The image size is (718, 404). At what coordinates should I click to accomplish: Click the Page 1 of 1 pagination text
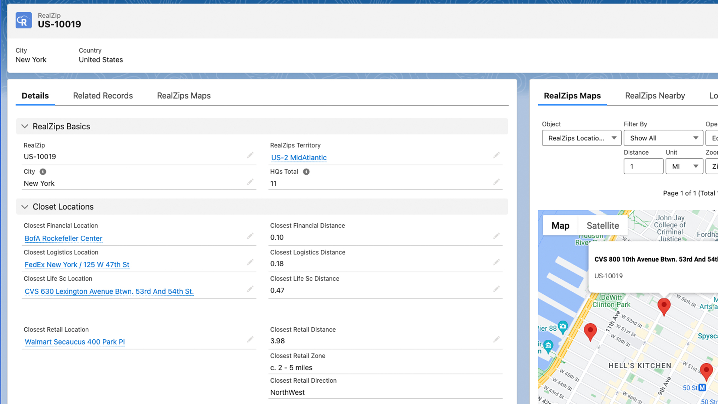[690, 193]
